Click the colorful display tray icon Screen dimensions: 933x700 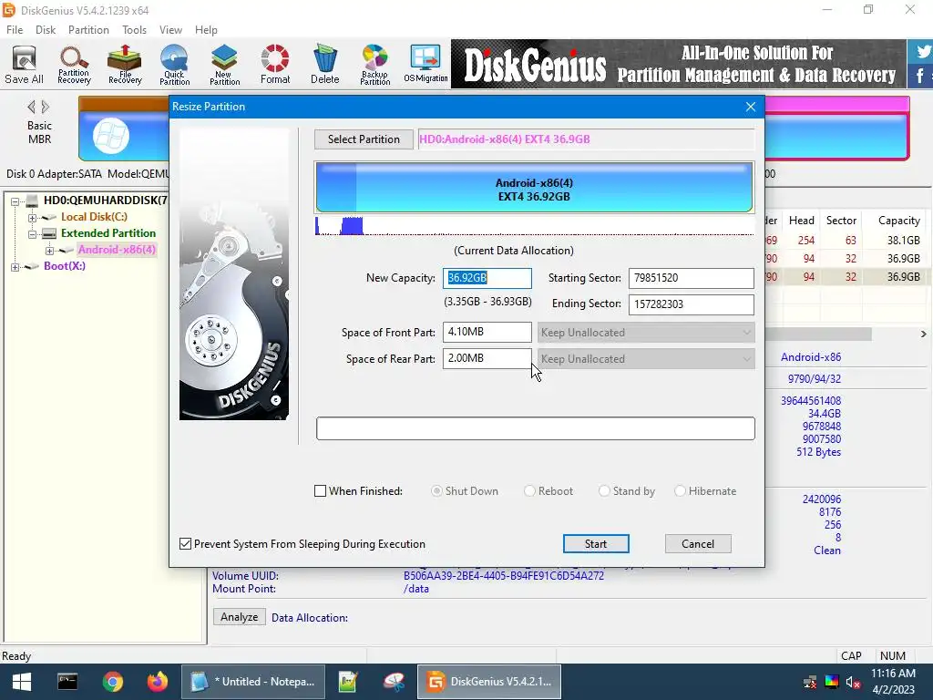point(832,682)
